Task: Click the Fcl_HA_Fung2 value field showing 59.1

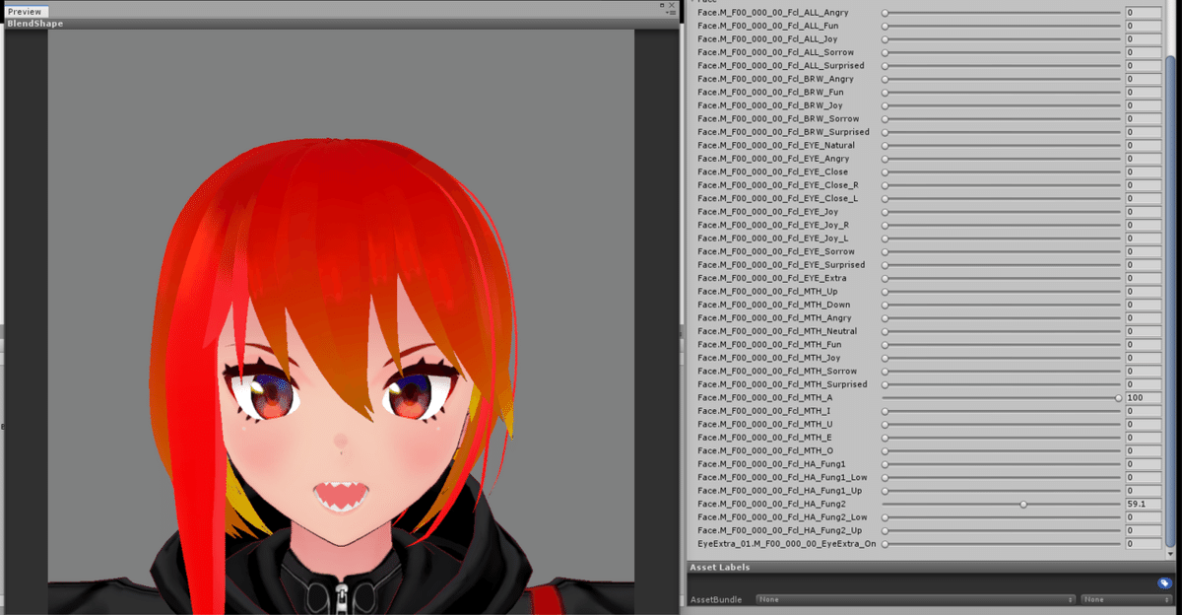Action: tap(1144, 504)
